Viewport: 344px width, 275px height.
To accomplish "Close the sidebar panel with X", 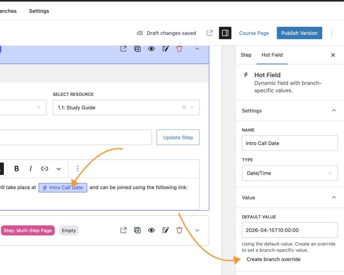I will pos(333,55).
